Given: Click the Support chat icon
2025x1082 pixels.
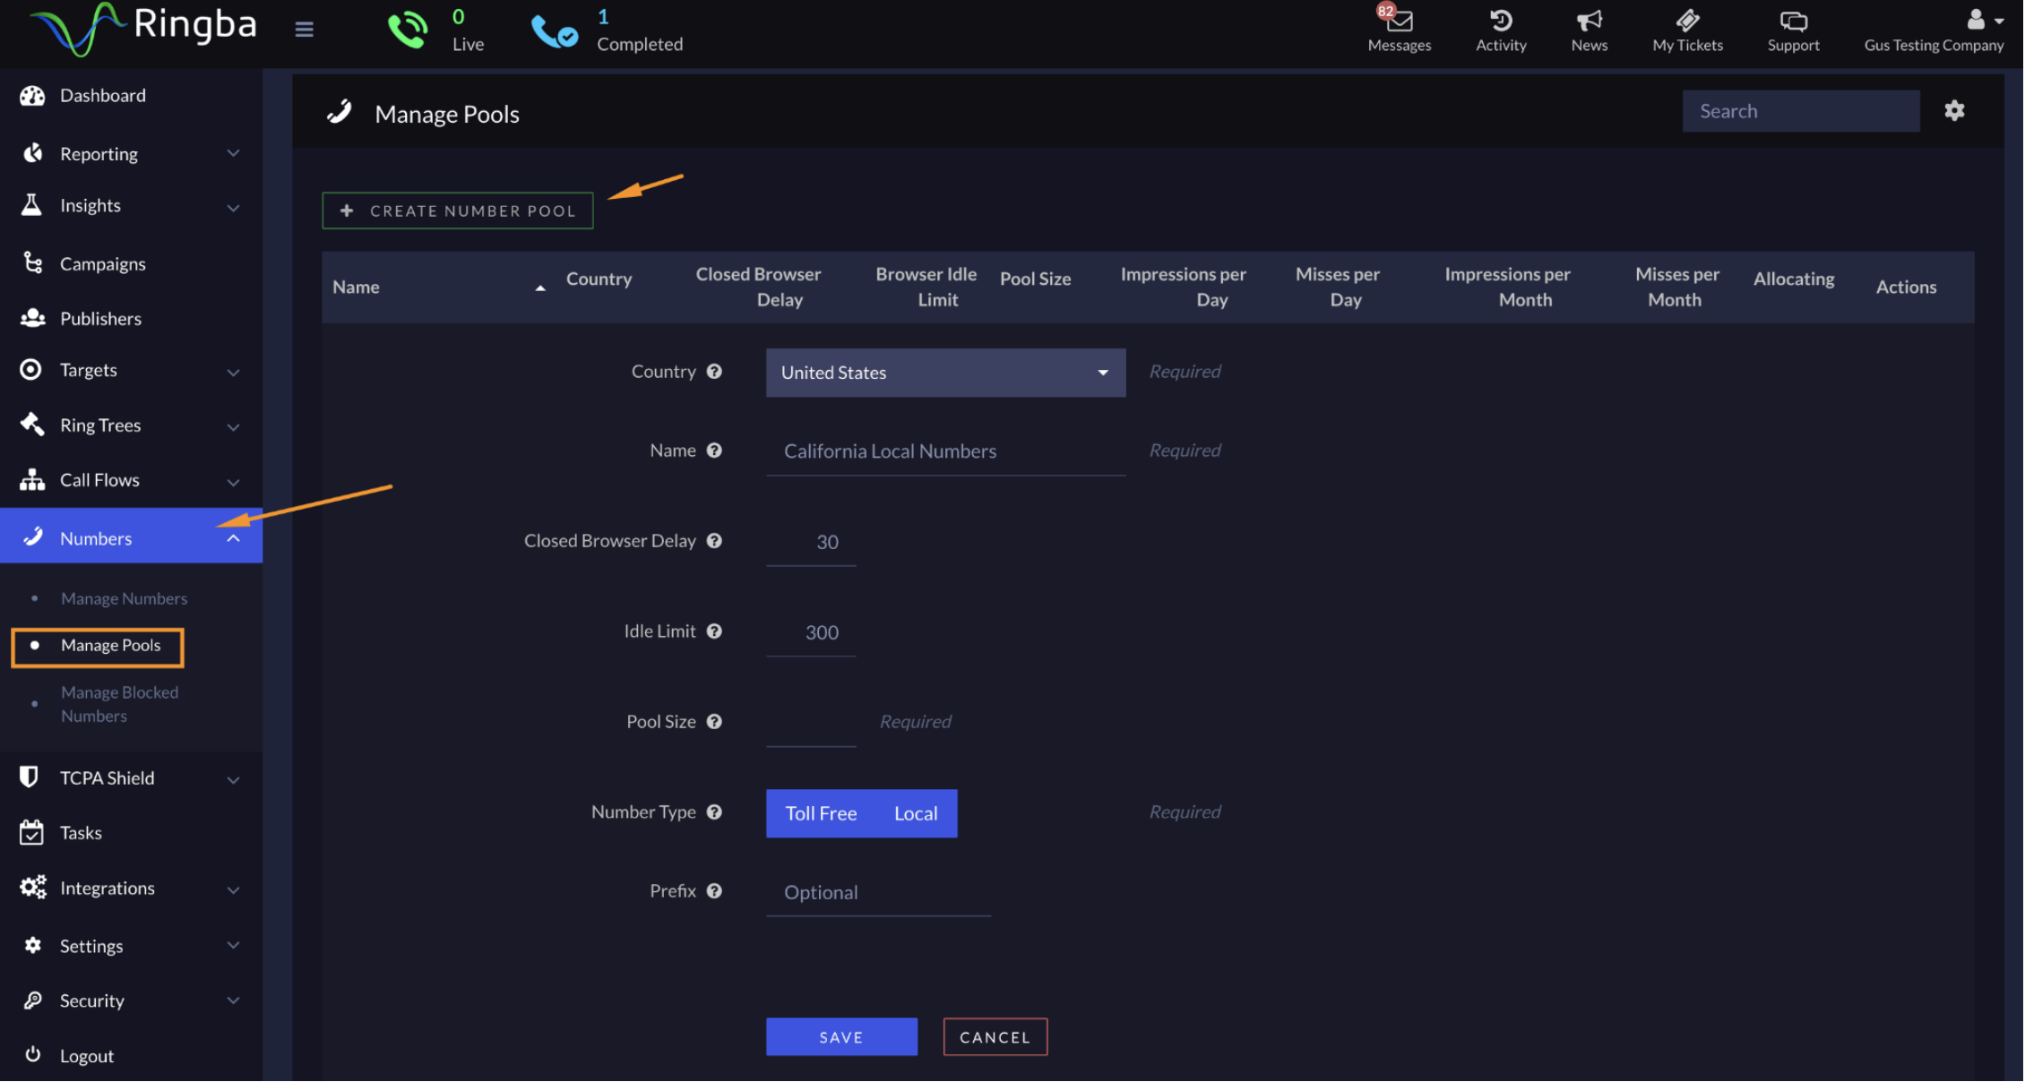Looking at the screenshot, I should pos(1793,21).
